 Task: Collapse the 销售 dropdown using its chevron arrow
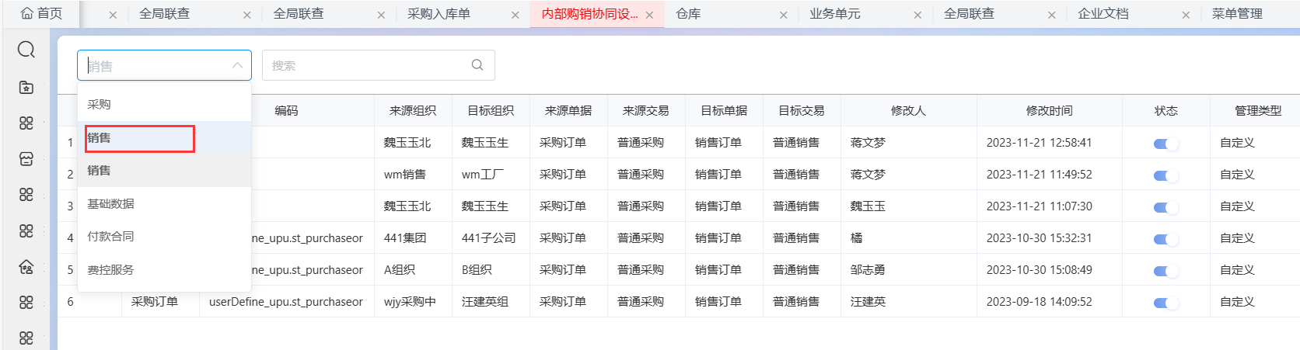coord(237,65)
